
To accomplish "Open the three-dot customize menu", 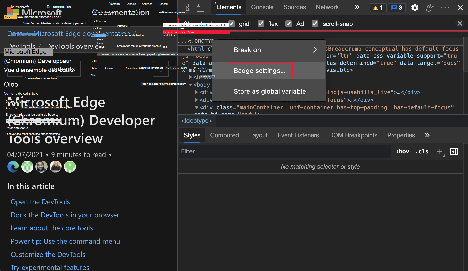I will pyautogui.click(x=445, y=8).
